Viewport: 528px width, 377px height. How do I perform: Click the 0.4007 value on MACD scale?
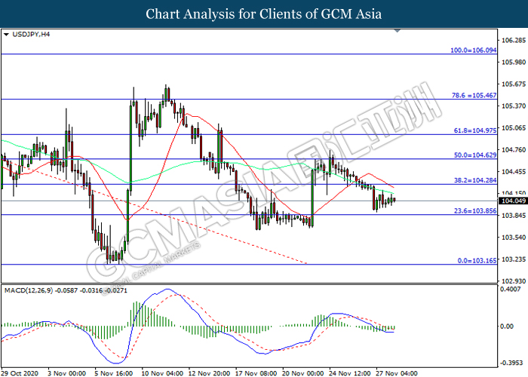pyautogui.click(x=514, y=289)
